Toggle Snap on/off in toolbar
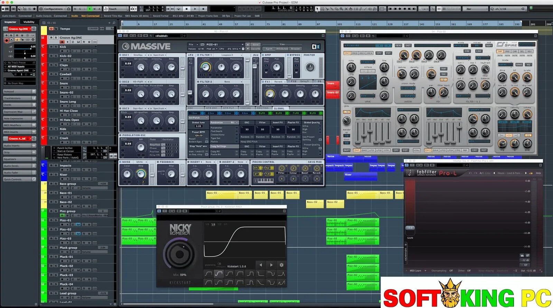The image size is (553, 308). point(439,9)
